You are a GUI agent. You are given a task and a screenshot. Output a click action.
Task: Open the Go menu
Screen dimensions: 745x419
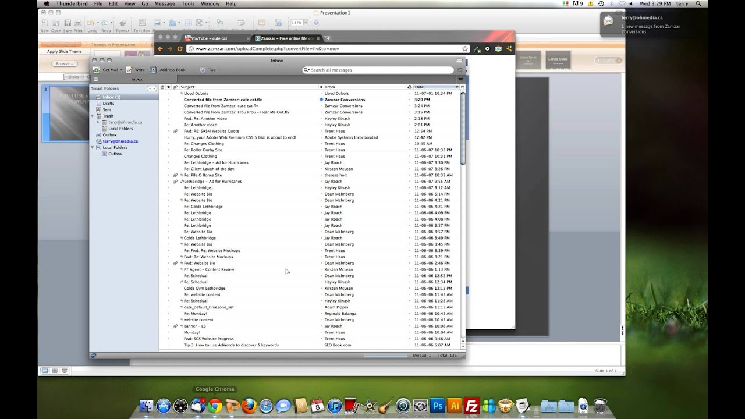coord(145,3)
